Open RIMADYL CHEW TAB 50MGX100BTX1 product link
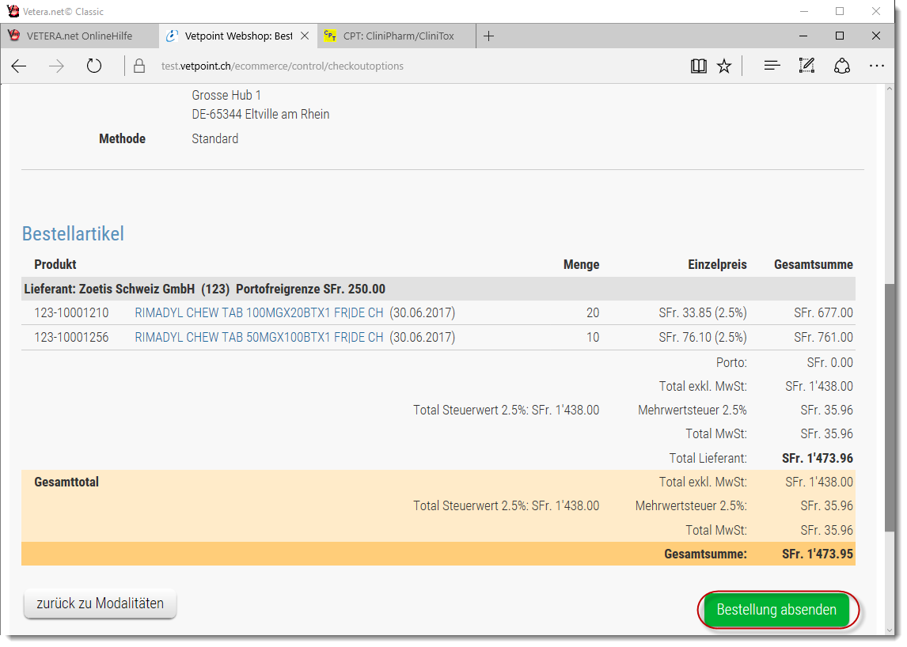This screenshot has width=907, height=647. click(259, 338)
